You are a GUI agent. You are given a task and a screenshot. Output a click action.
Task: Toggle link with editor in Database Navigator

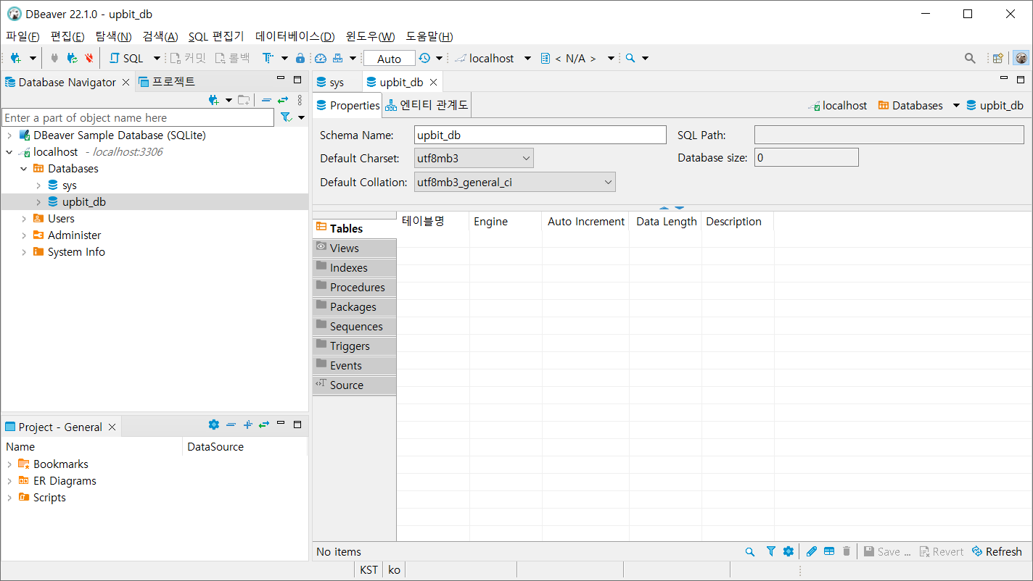click(x=283, y=100)
